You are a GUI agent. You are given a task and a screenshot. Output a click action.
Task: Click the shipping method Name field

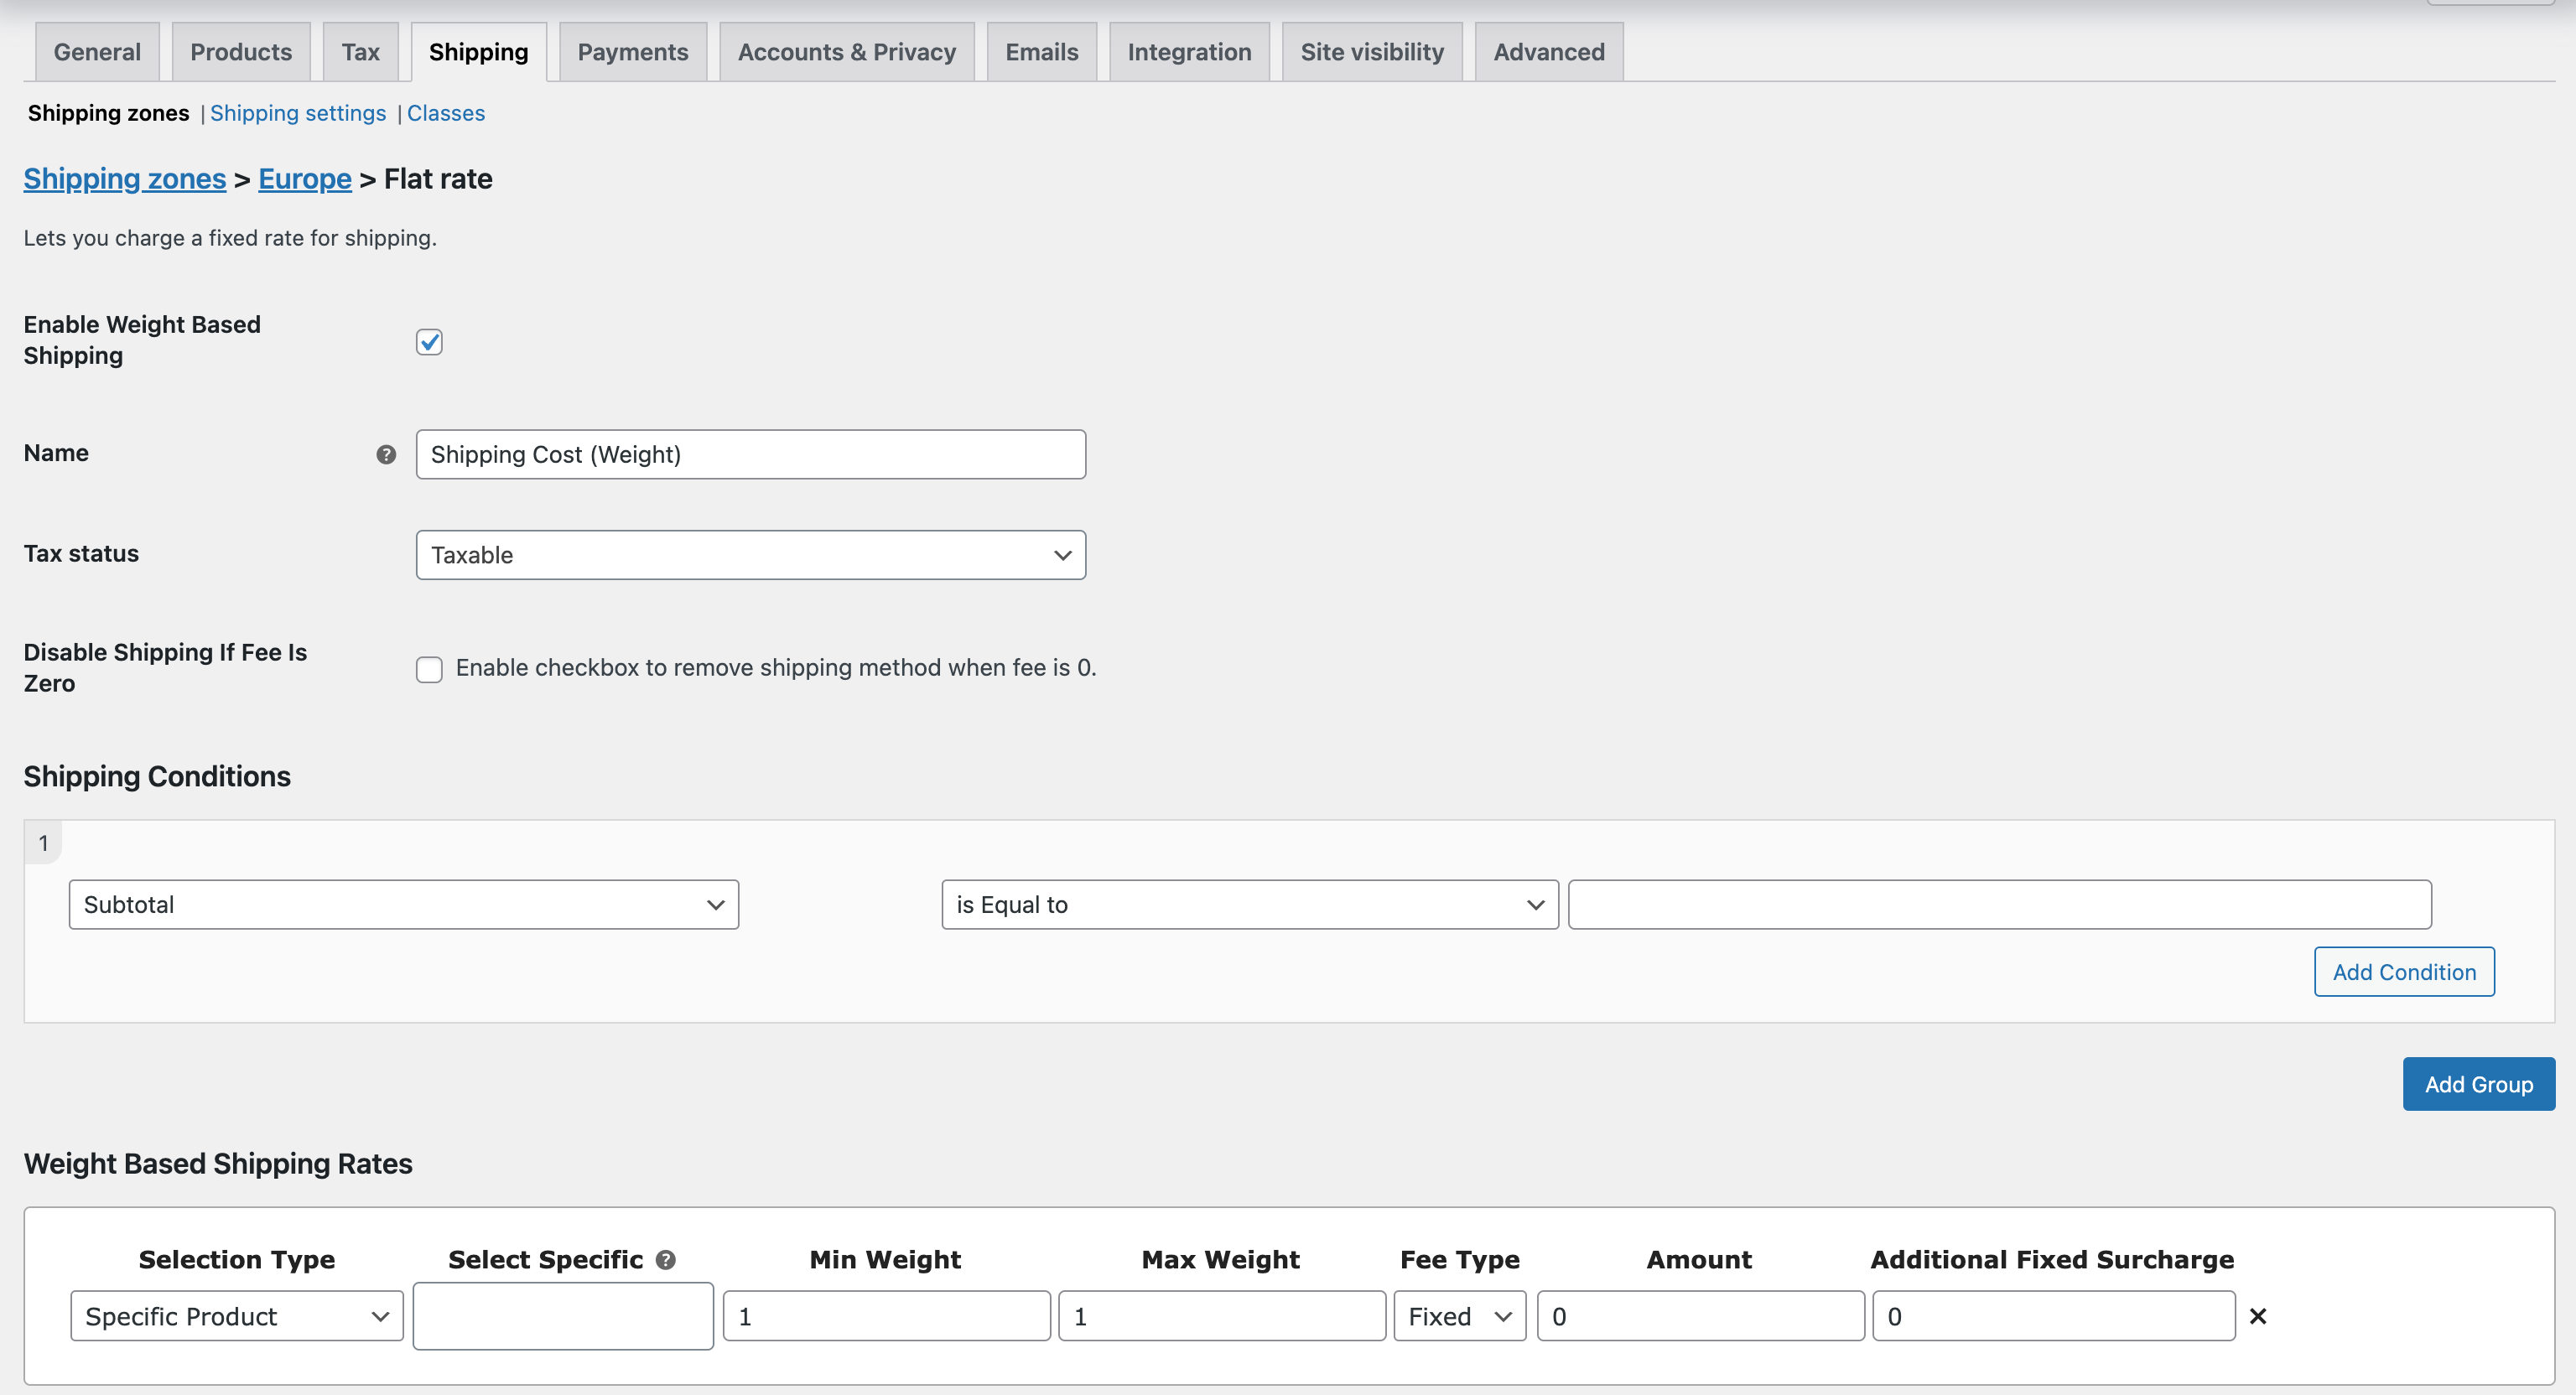click(x=750, y=454)
